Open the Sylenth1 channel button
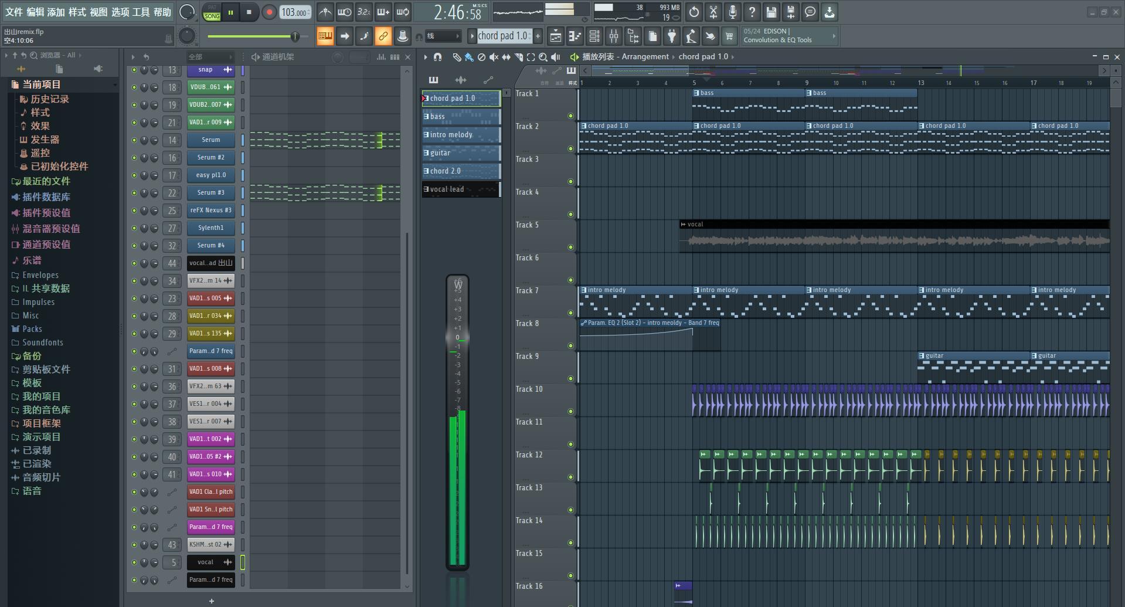This screenshot has width=1125, height=607. [210, 228]
